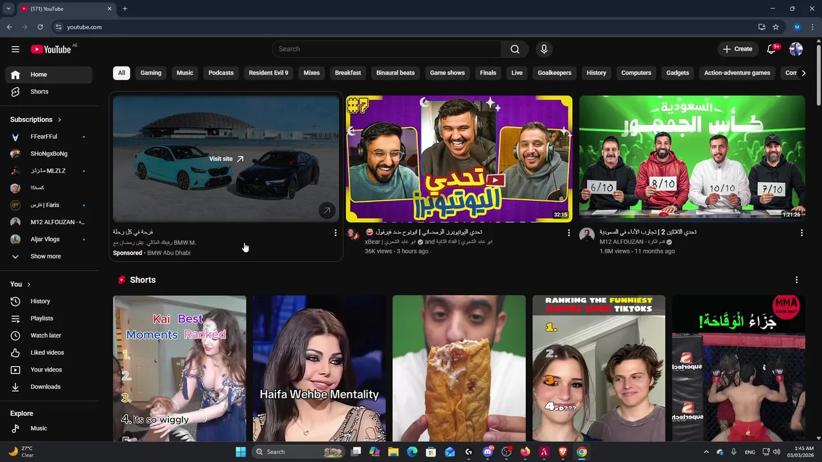The image size is (822, 462).
Task: Open Ranking the Funniest TikToks short
Action: coord(599,368)
